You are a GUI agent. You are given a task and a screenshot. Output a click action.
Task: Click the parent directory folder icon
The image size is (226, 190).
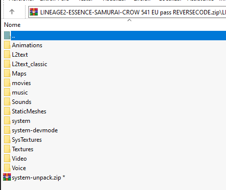7,35
